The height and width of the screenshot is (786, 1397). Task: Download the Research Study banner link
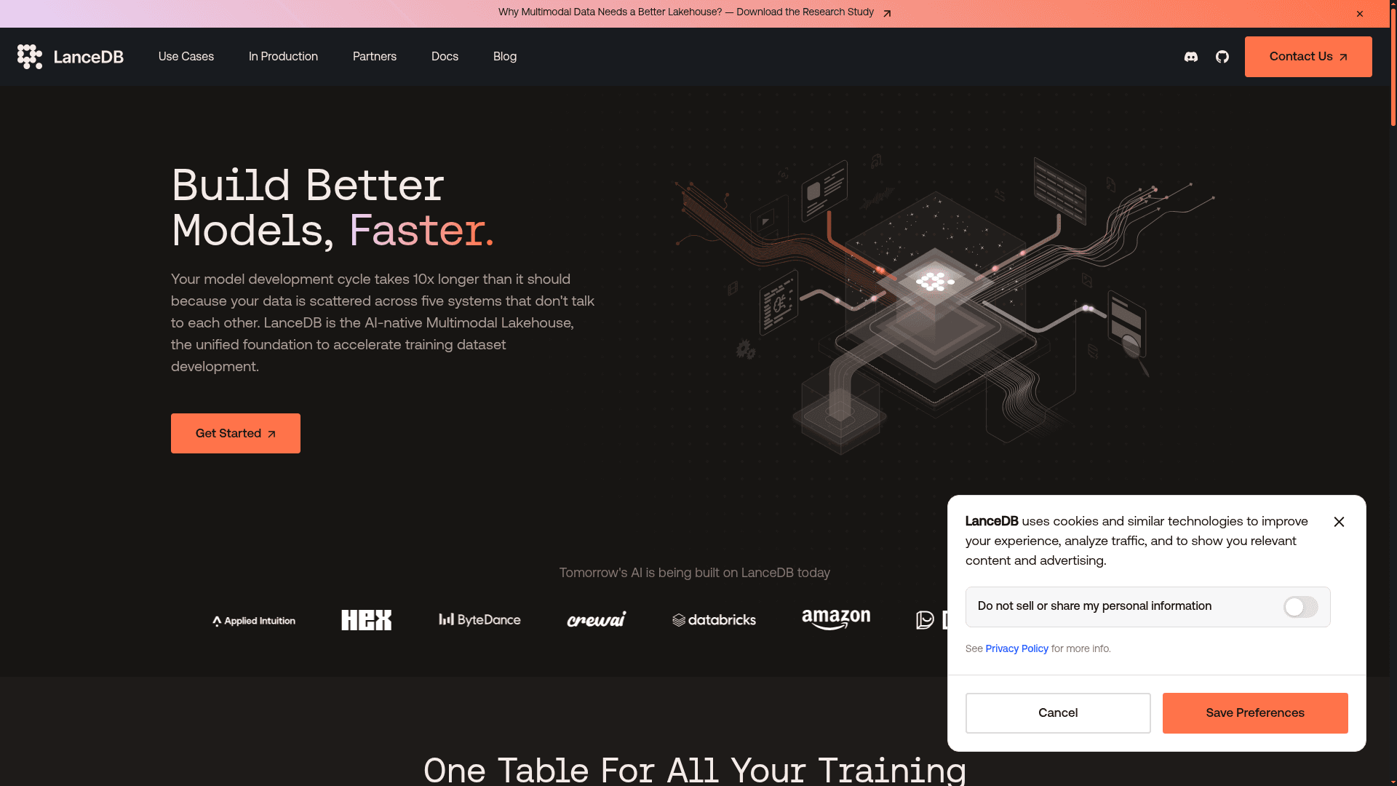pos(695,12)
